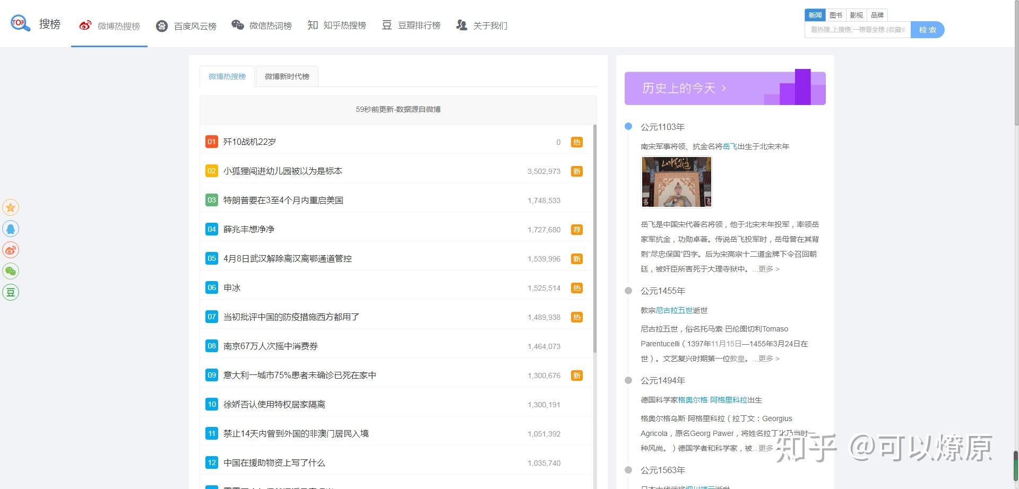The width and height of the screenshot is (1019, 489).
Task: Expand 更多 in the 尼古拉五世 description
Action: tap(768, 359)
